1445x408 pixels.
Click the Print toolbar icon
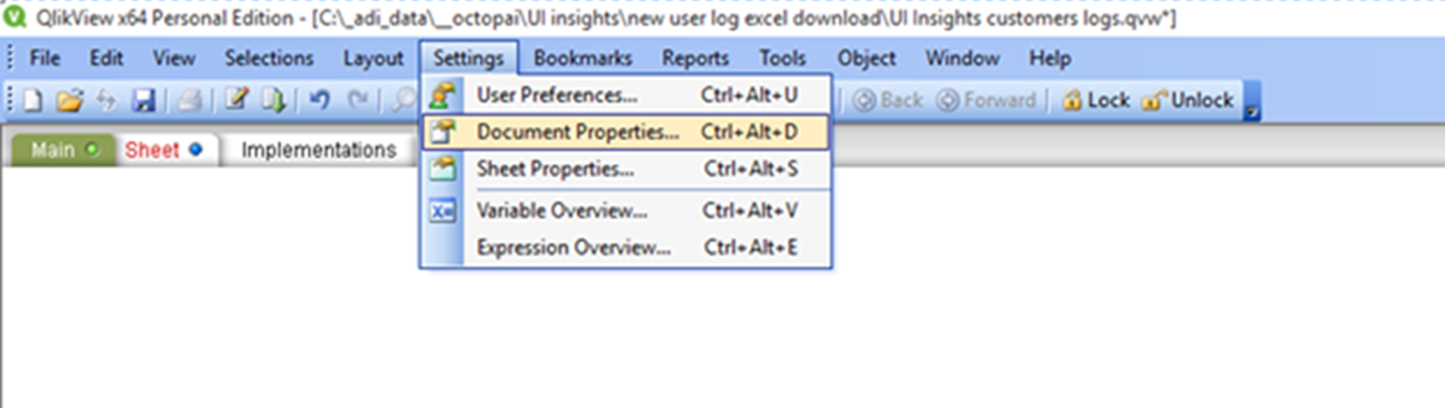188,101
